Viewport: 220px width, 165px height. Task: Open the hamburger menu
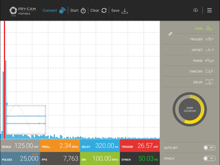pos(210,10)
